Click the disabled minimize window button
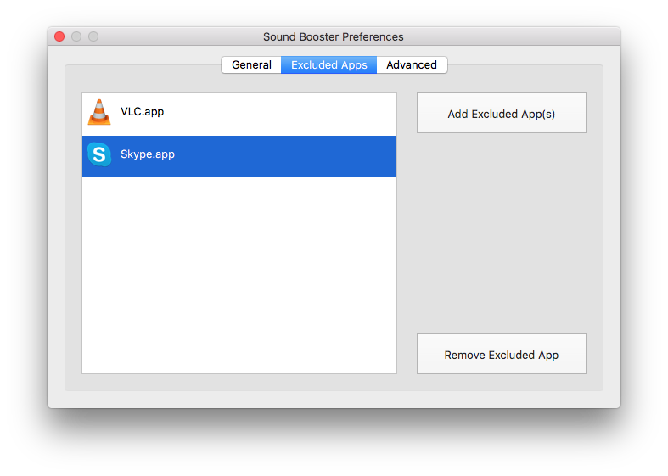668x476 pixels. 76,36
